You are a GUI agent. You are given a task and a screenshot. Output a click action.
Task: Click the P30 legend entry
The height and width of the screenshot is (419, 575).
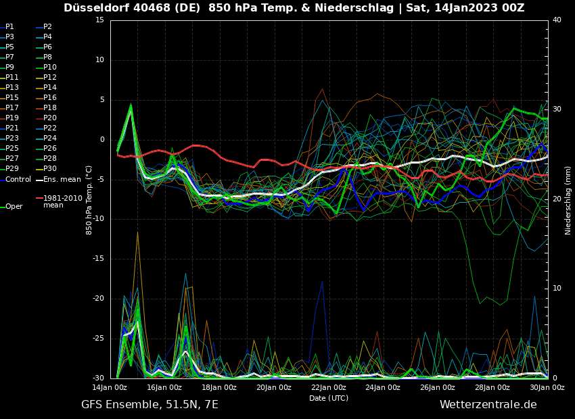click(50, 169)
